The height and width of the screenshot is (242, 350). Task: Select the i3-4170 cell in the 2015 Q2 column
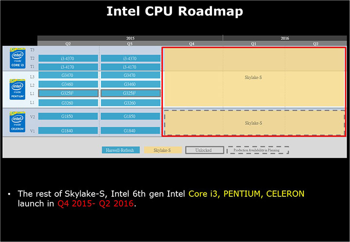point(68,67)
